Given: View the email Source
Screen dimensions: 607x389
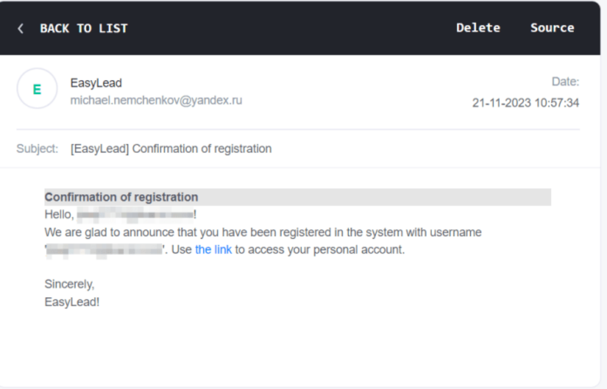Looking at the screenshot, I should click(552, 28).
